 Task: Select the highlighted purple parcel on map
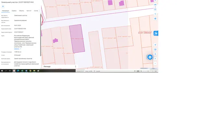[77, 38]
